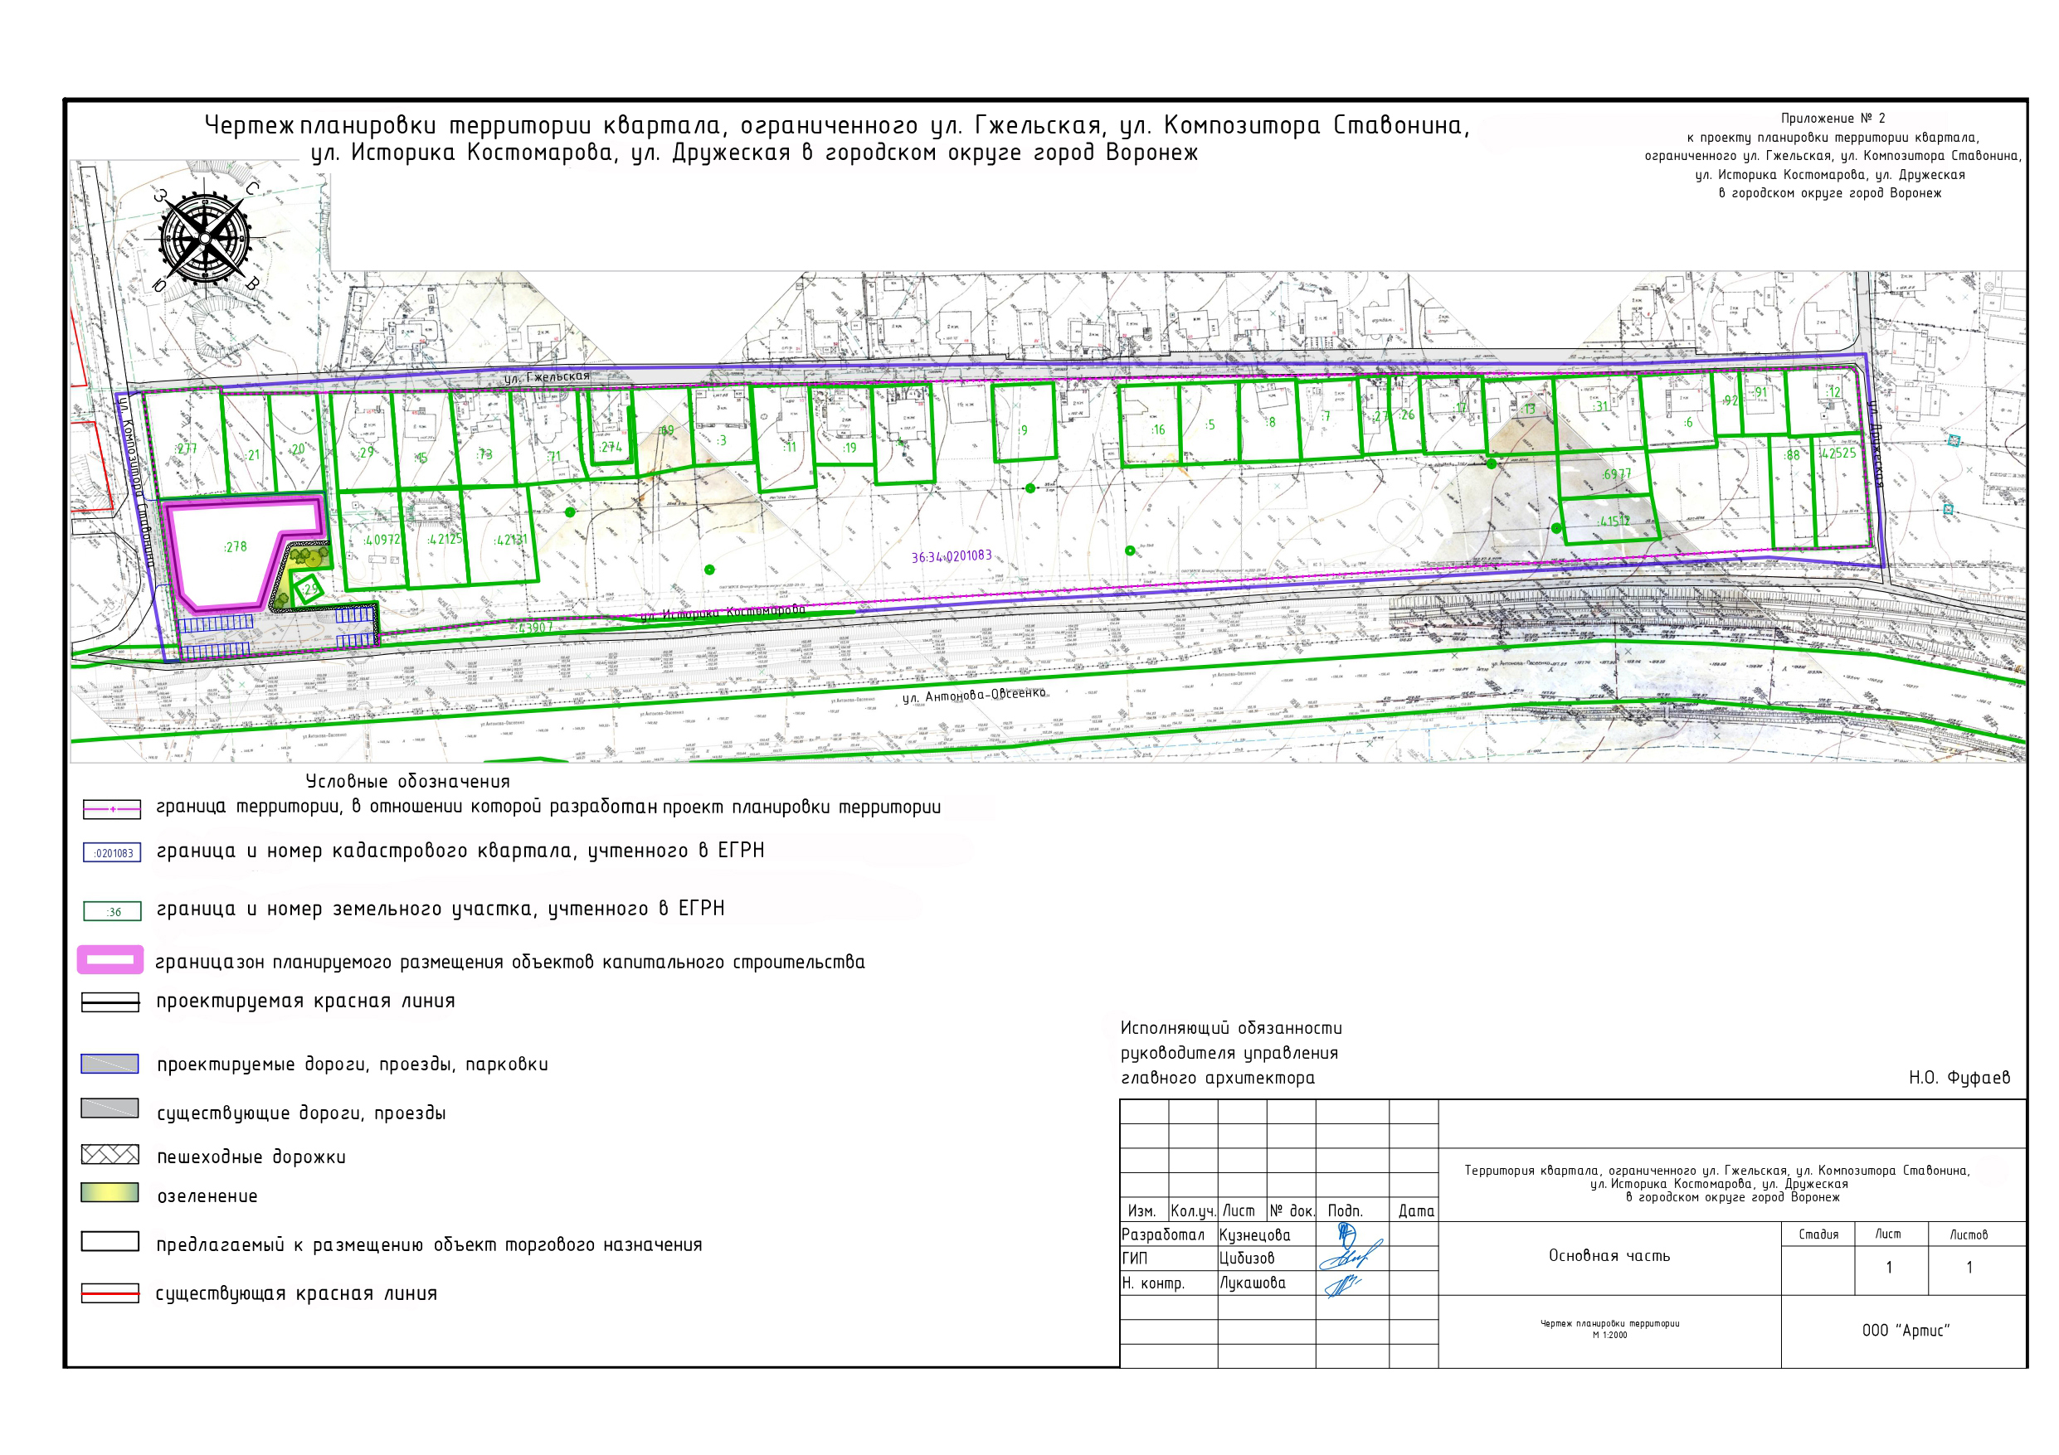
Task: Click the parcel labeled :42131
Action: (x=511, y=540)
